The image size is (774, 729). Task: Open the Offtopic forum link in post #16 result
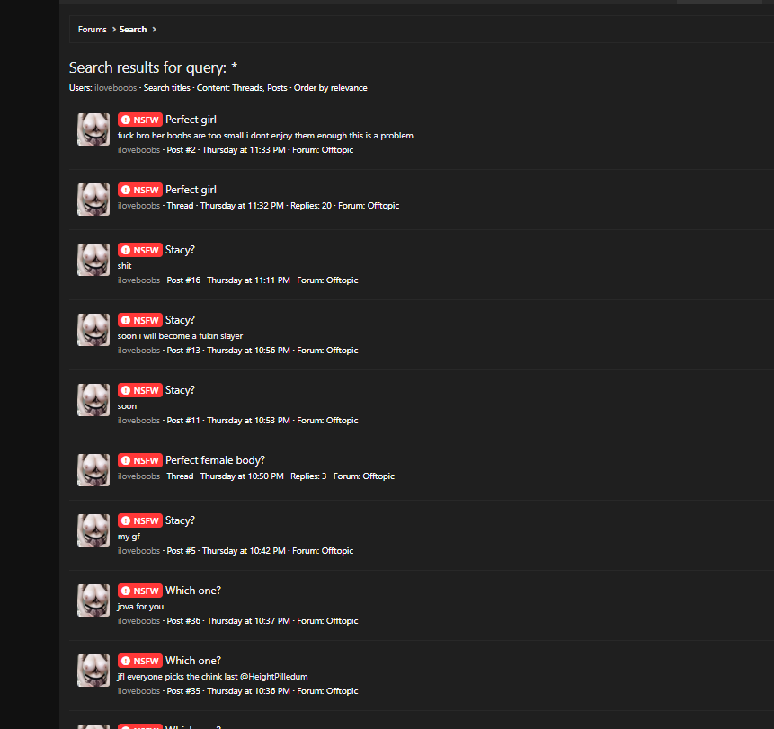coord(343,280)
